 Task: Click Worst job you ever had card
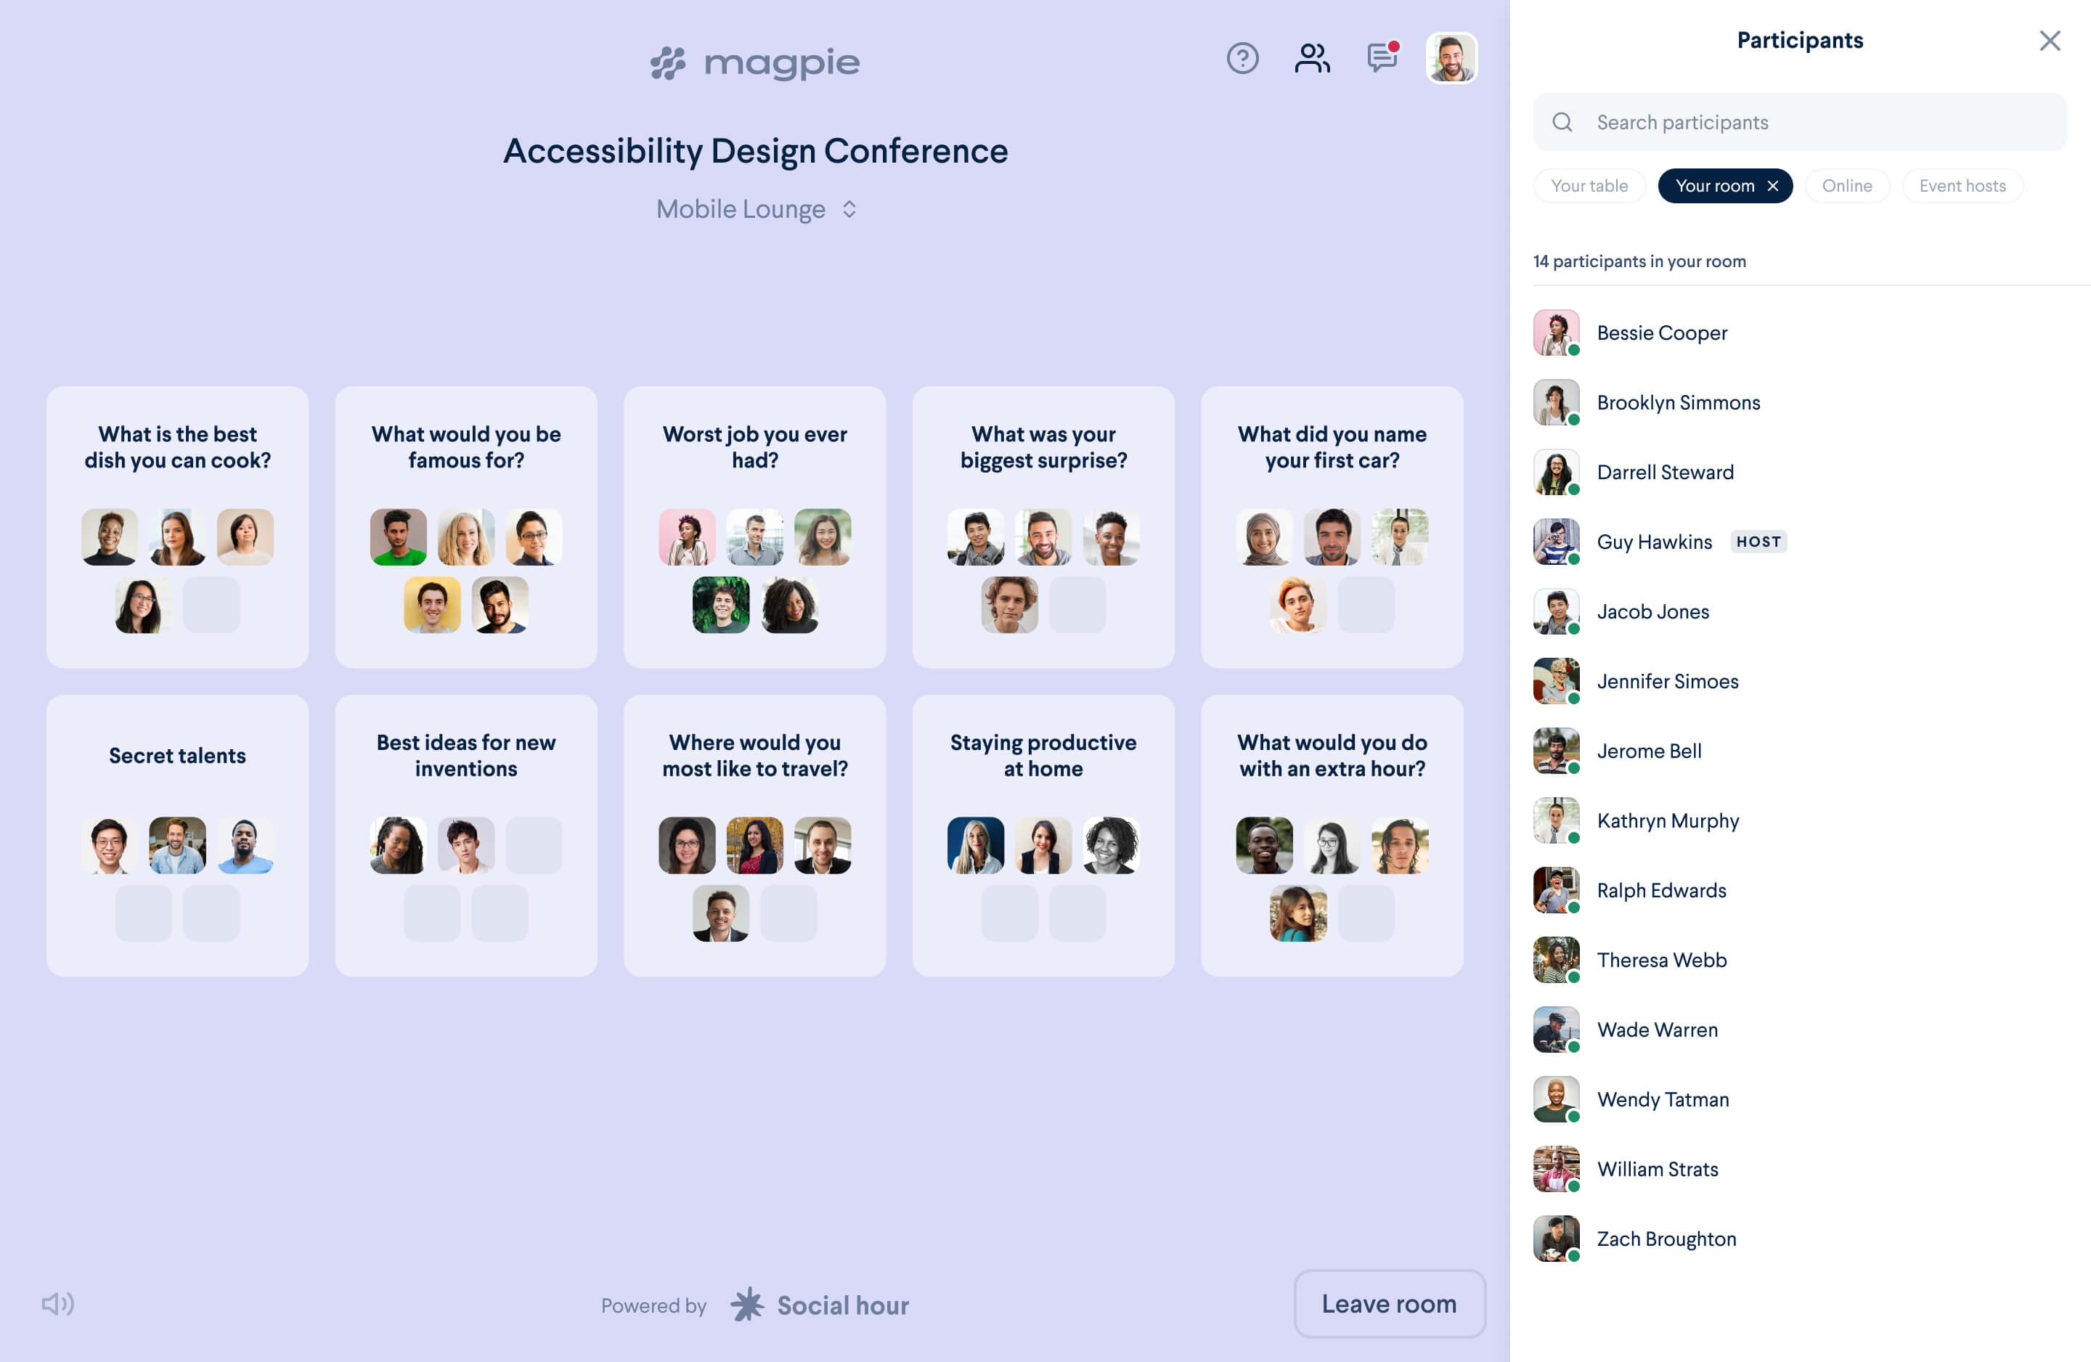coord(754,527)
